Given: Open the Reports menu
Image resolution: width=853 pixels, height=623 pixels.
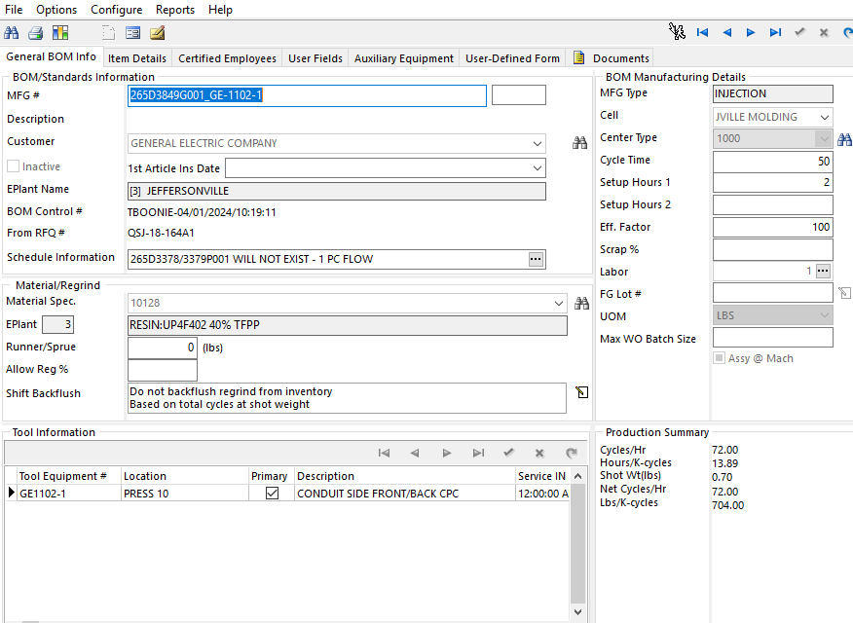Looking at the screenshot, I should 175,10.
